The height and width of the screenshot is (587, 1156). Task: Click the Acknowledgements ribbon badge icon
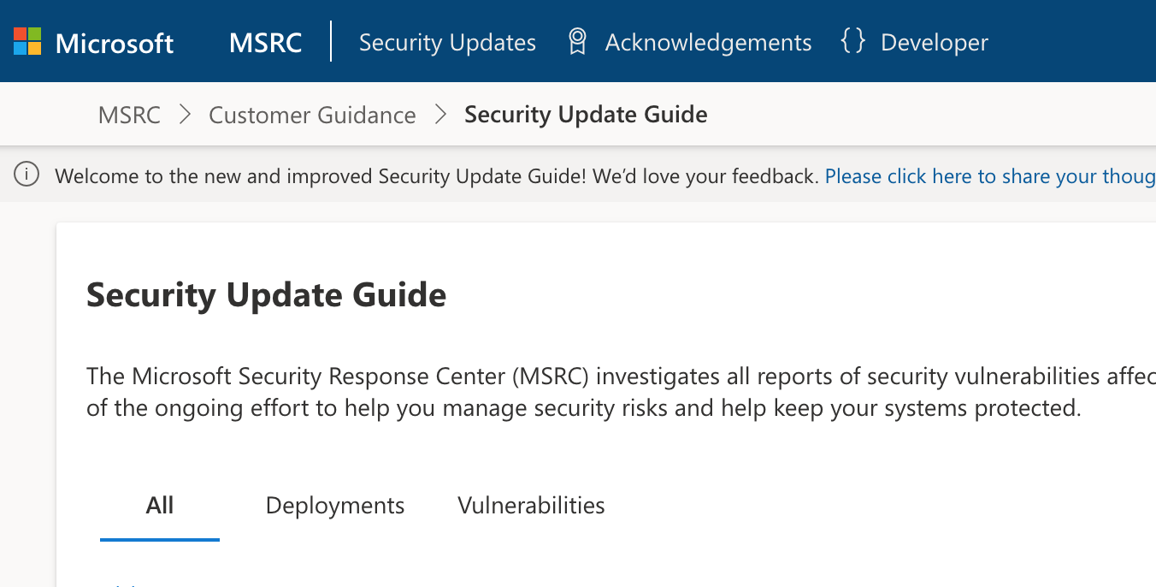pos(577,41)
